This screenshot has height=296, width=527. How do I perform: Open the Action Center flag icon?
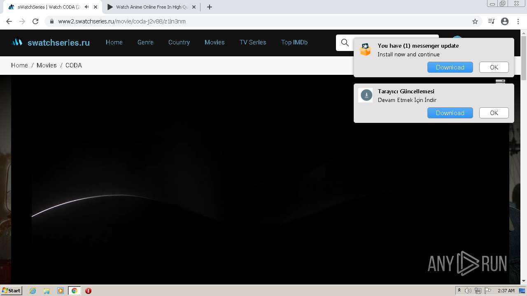coord(488,291)
